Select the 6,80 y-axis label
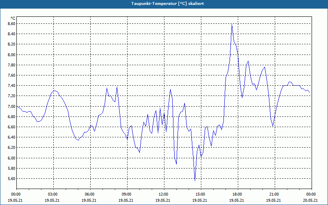Image resolution: width=328 pixels, height=205 pixels. [12, 117]
